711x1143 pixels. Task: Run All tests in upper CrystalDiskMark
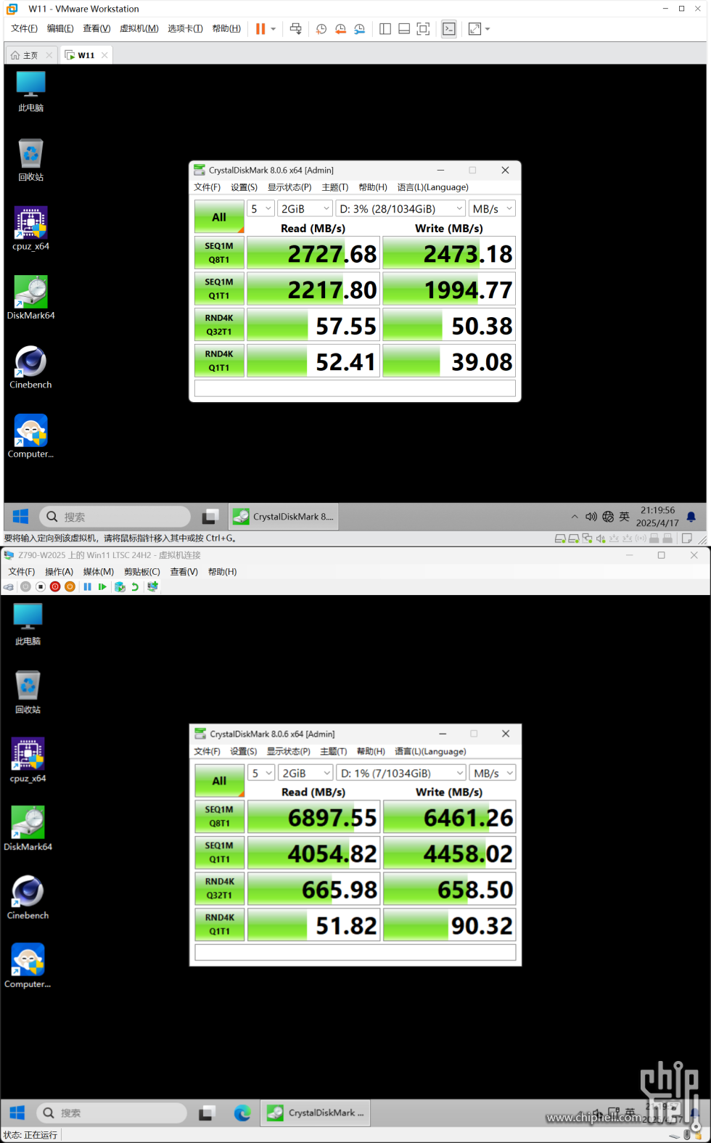pos(219,217)
